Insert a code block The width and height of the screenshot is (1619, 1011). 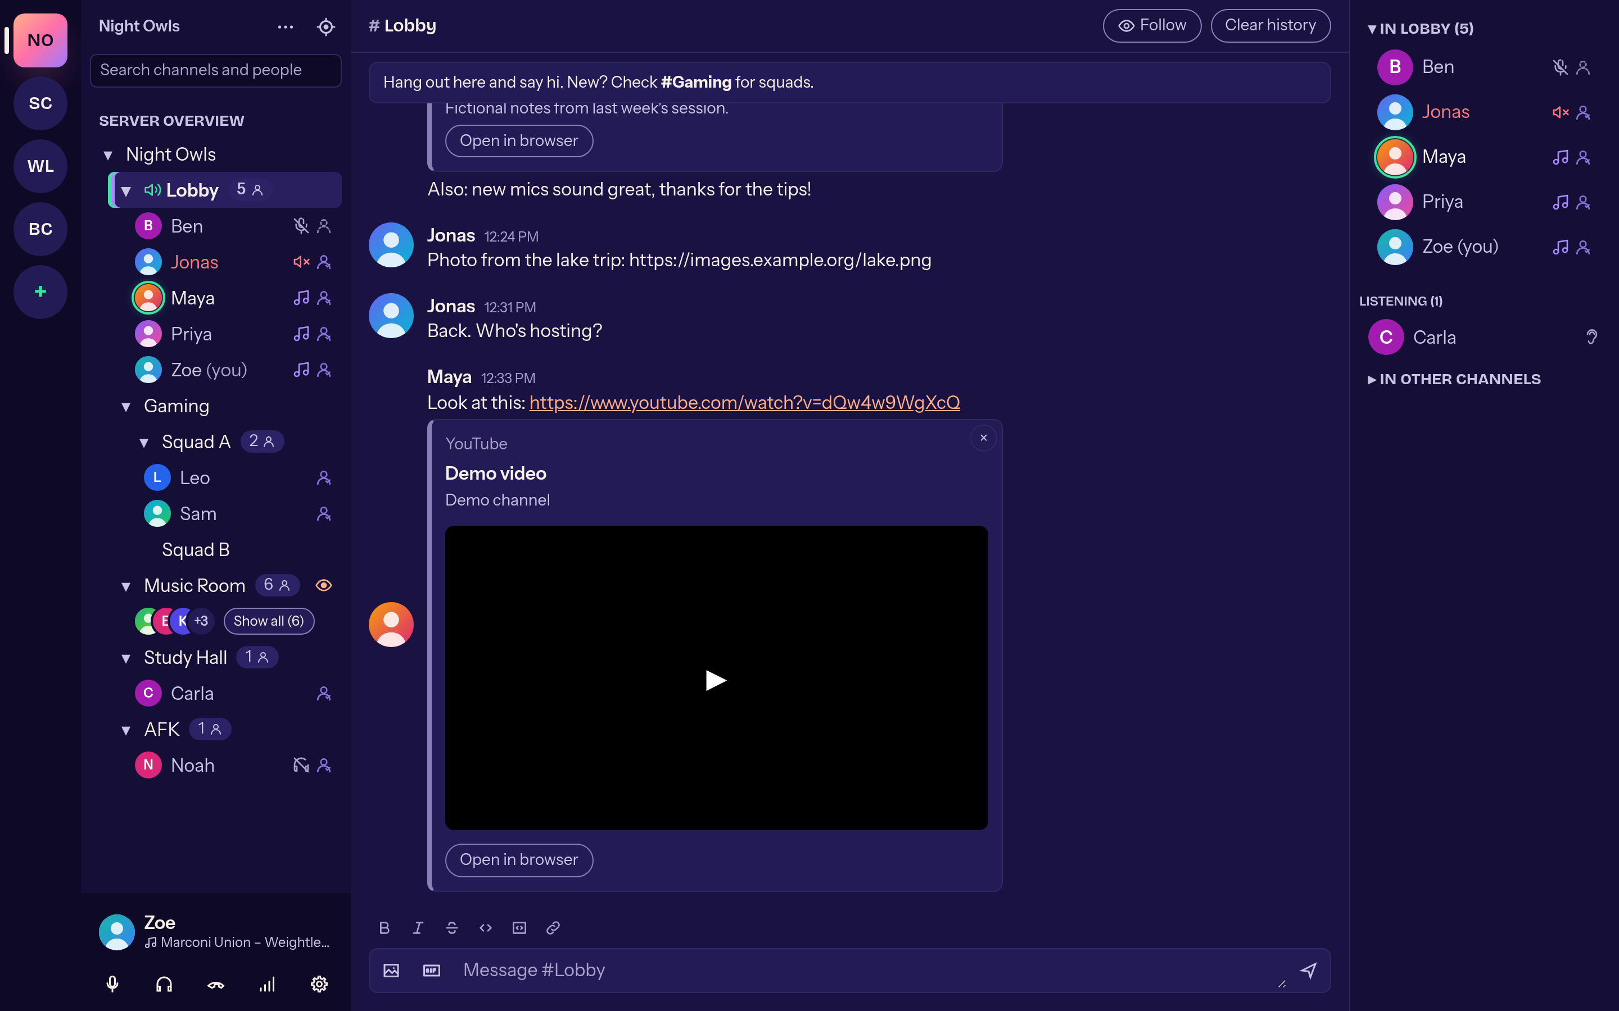tap(519, 927)
